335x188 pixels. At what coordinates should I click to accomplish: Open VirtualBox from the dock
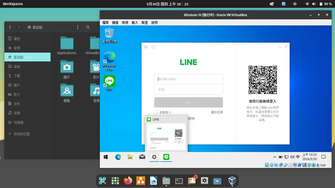point(232,181)
